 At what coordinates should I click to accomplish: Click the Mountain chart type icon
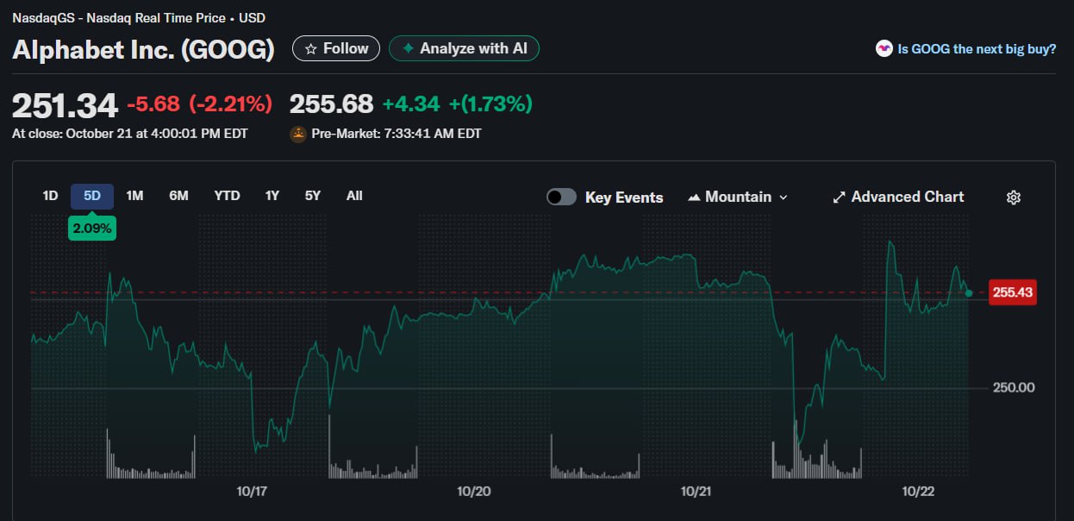694,198
